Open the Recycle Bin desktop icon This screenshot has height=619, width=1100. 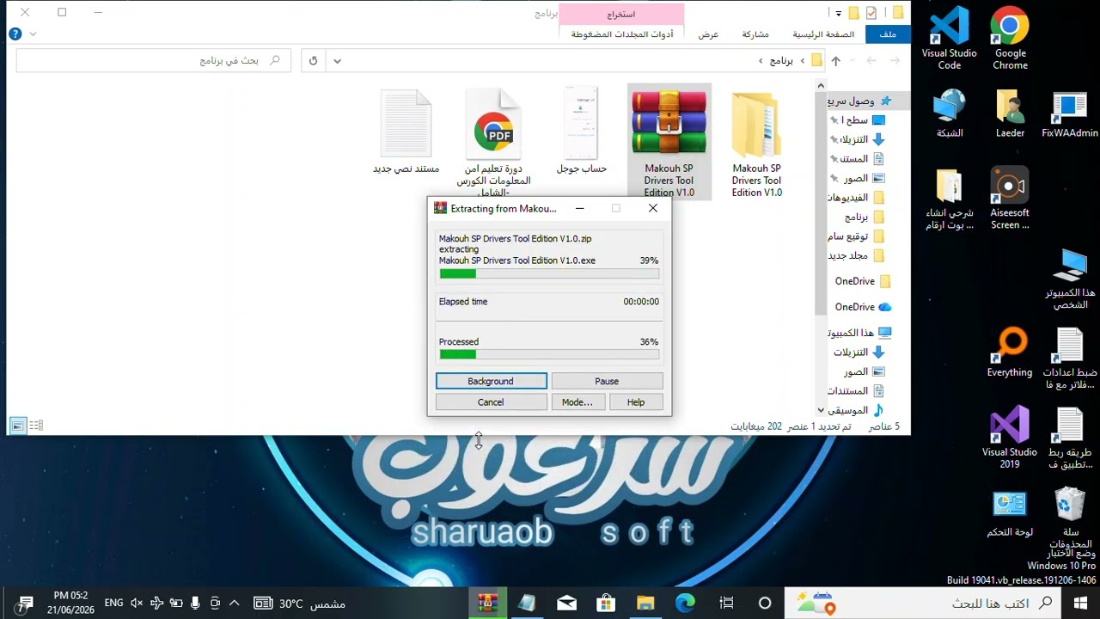1070,518
